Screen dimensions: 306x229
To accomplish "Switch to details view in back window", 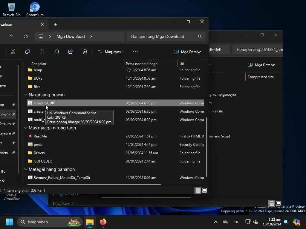I will (x=272, y=203).
